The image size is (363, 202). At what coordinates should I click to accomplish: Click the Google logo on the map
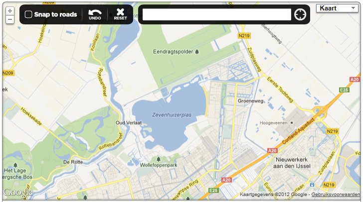[18, 192]
